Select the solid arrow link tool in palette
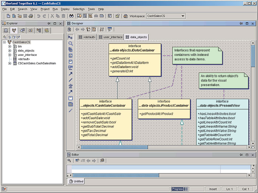This screenshot has height=193, width=258. coord(71,74)
